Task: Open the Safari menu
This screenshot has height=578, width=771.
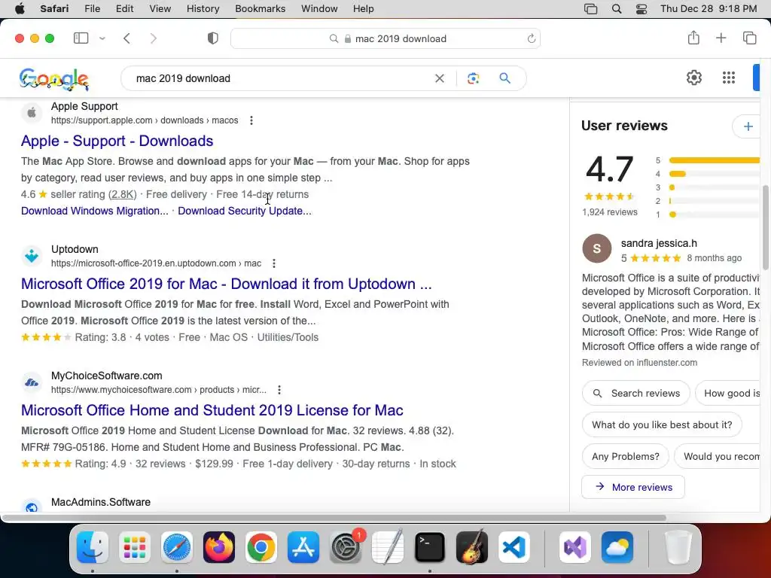Action: click(x=54, y=9)
